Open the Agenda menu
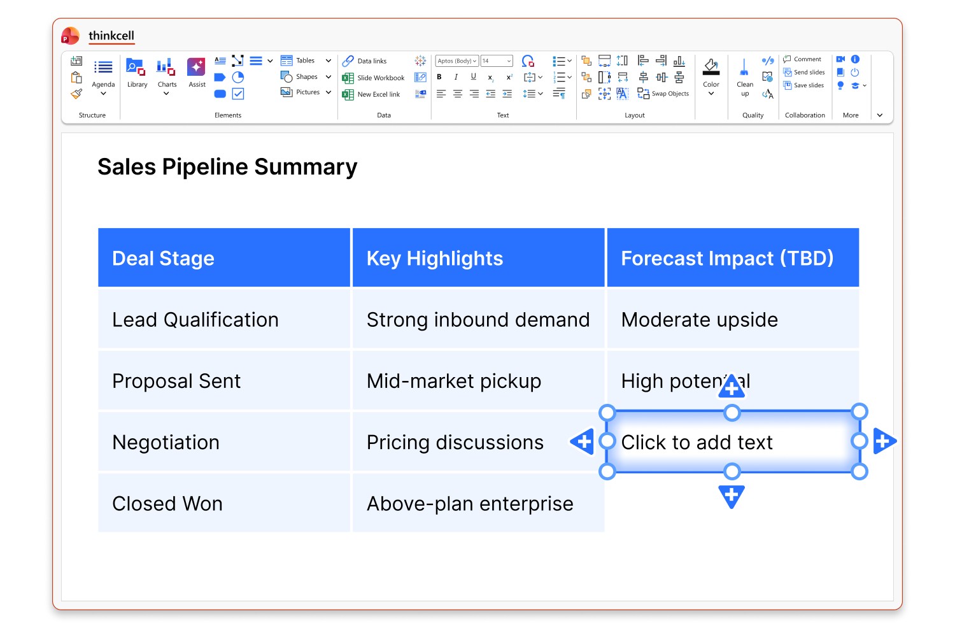Image resolution: width=955 pixels, height=637 pixels. pyautogui.click(x=103, y=76)
